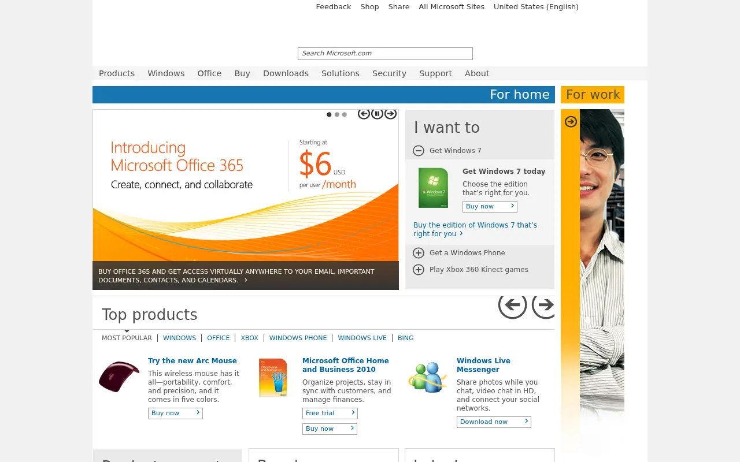This screenshot has width=740, height=462.
Task: Open Buy the edition of Windows 7 link
Action: point(475,229)
